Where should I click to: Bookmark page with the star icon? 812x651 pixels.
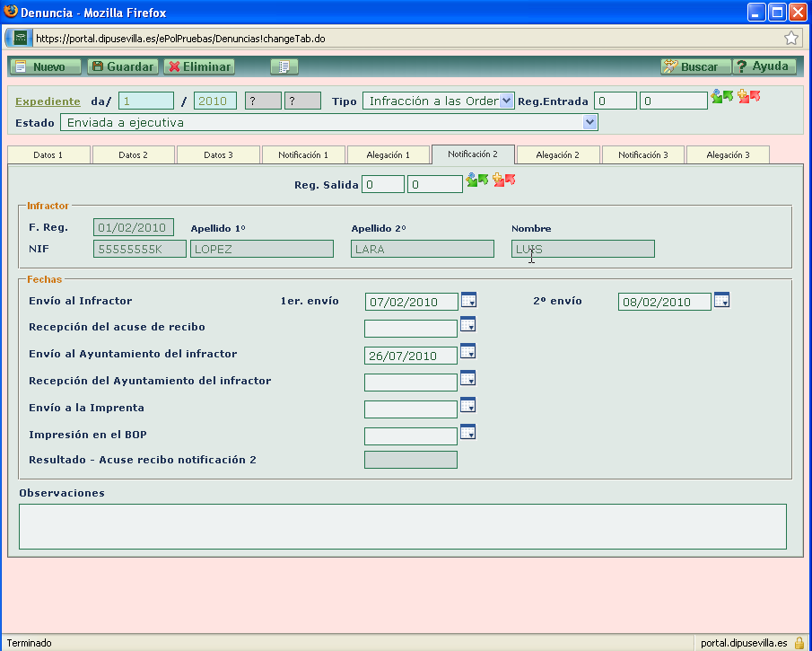click(791, 38)
